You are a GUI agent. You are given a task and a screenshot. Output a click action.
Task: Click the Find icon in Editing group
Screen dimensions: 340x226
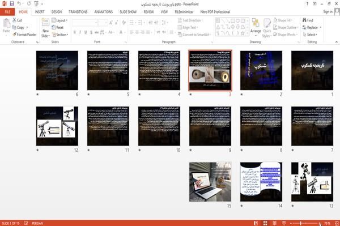click(x=308, y=20)
